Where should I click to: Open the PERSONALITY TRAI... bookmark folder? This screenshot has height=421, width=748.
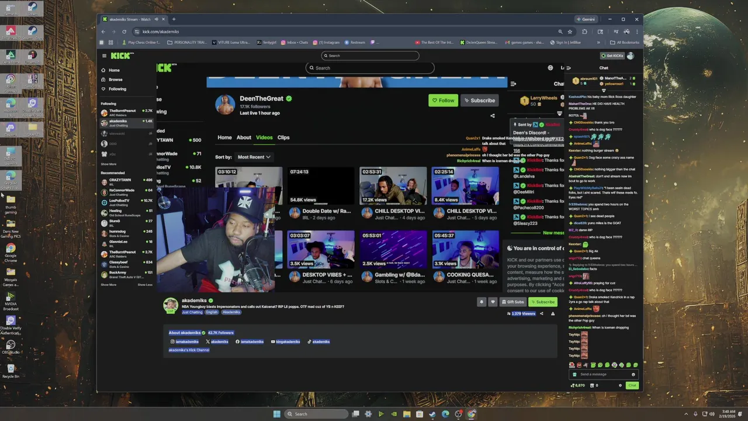click(187, 42)
